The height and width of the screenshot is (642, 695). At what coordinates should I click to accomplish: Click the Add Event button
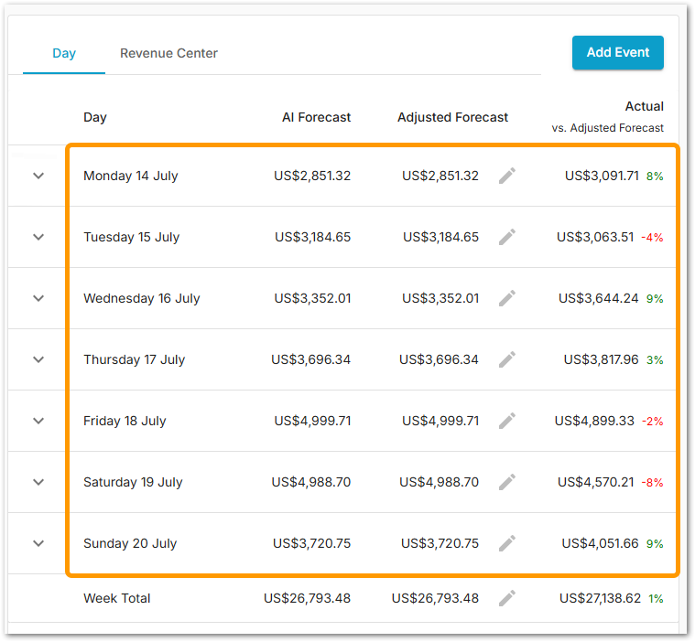click(x=617, y=52)
